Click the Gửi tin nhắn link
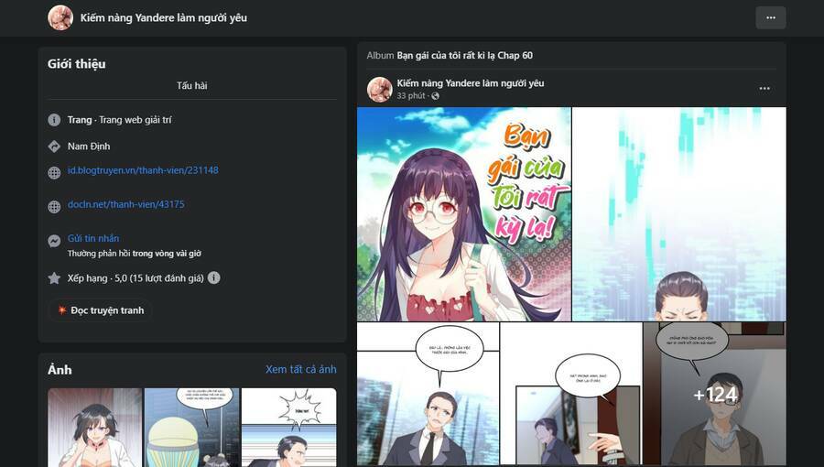The width and height of the screenshot is (824, 467). (x=93, y=238)
